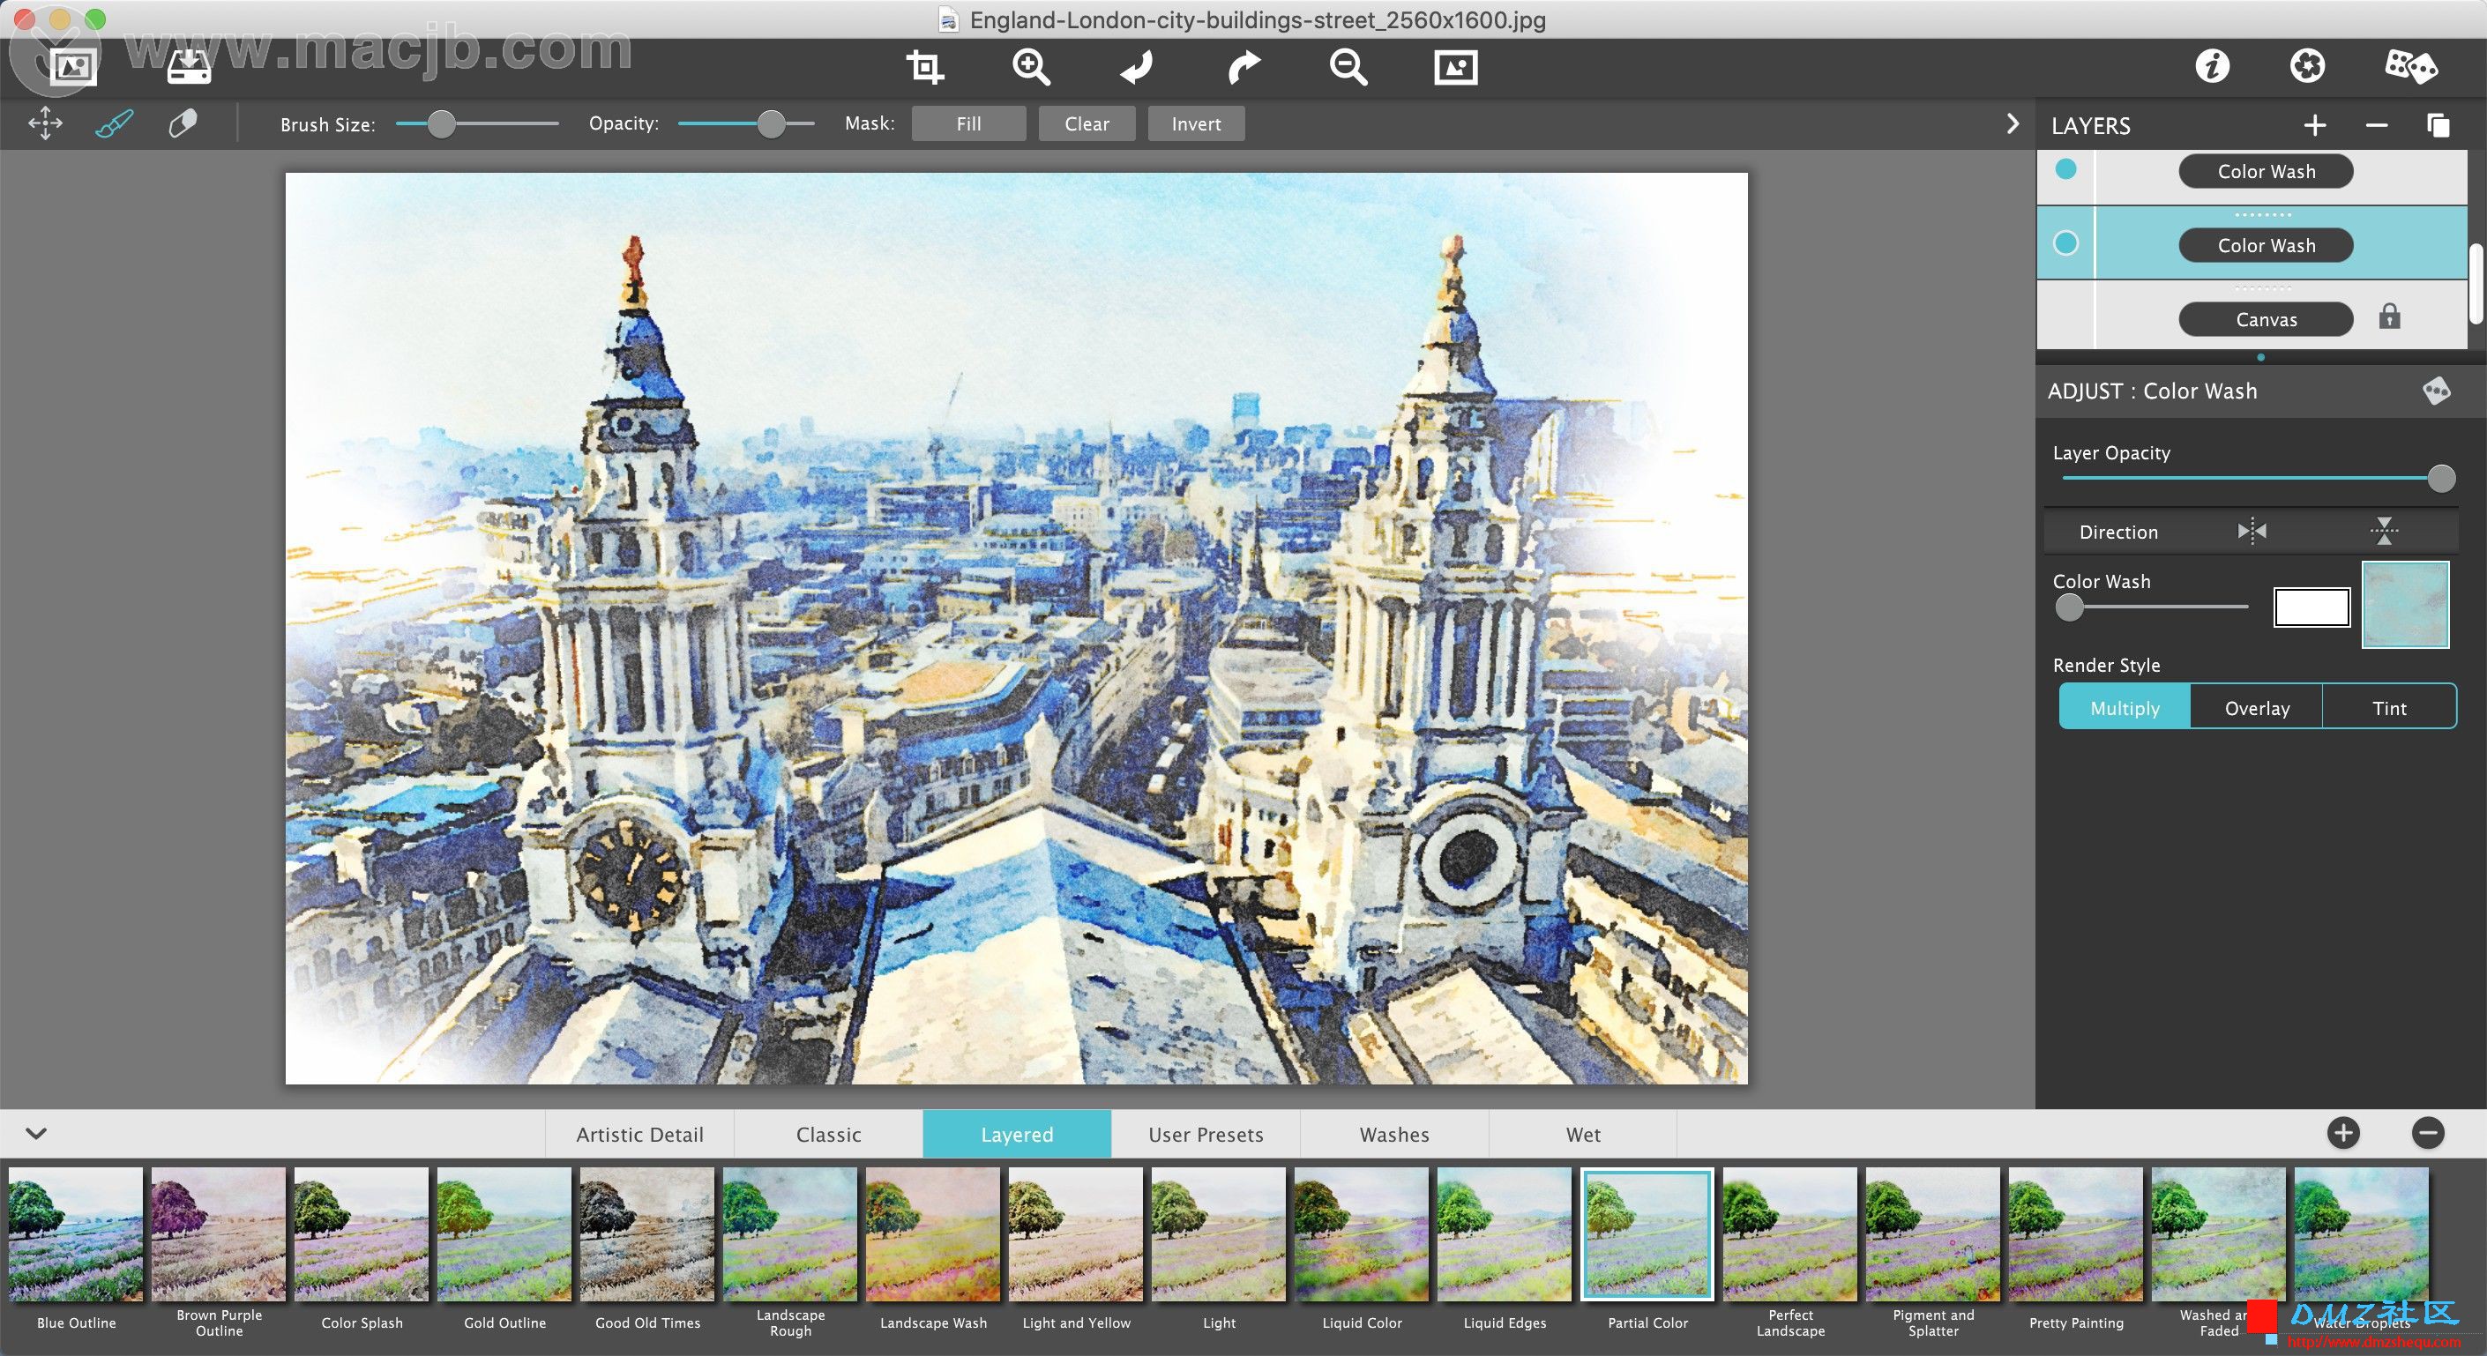This screenshot has width=2487, height=1356.
Task: Select the Canvas layer
Action: [x=2265, y=318]
